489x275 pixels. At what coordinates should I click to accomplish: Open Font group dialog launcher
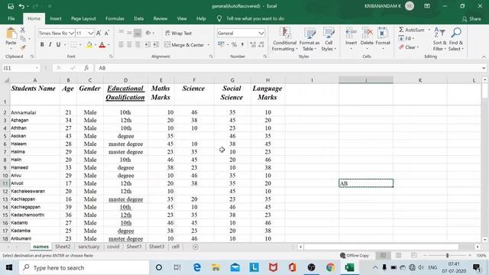111,57
